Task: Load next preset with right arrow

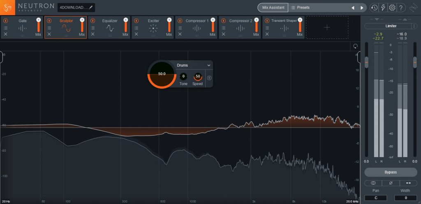Action: point(362,8)
